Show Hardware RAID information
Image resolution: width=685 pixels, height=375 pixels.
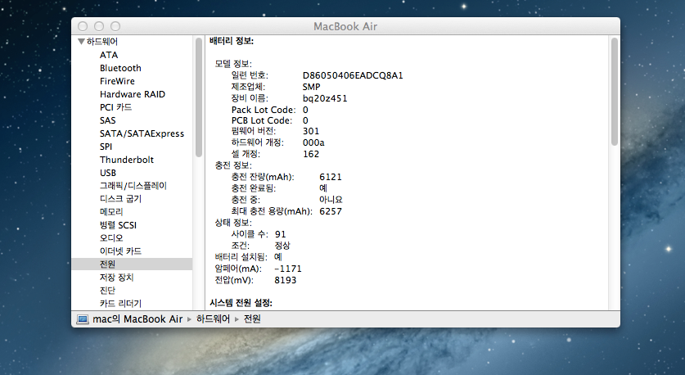pos(132,94)
